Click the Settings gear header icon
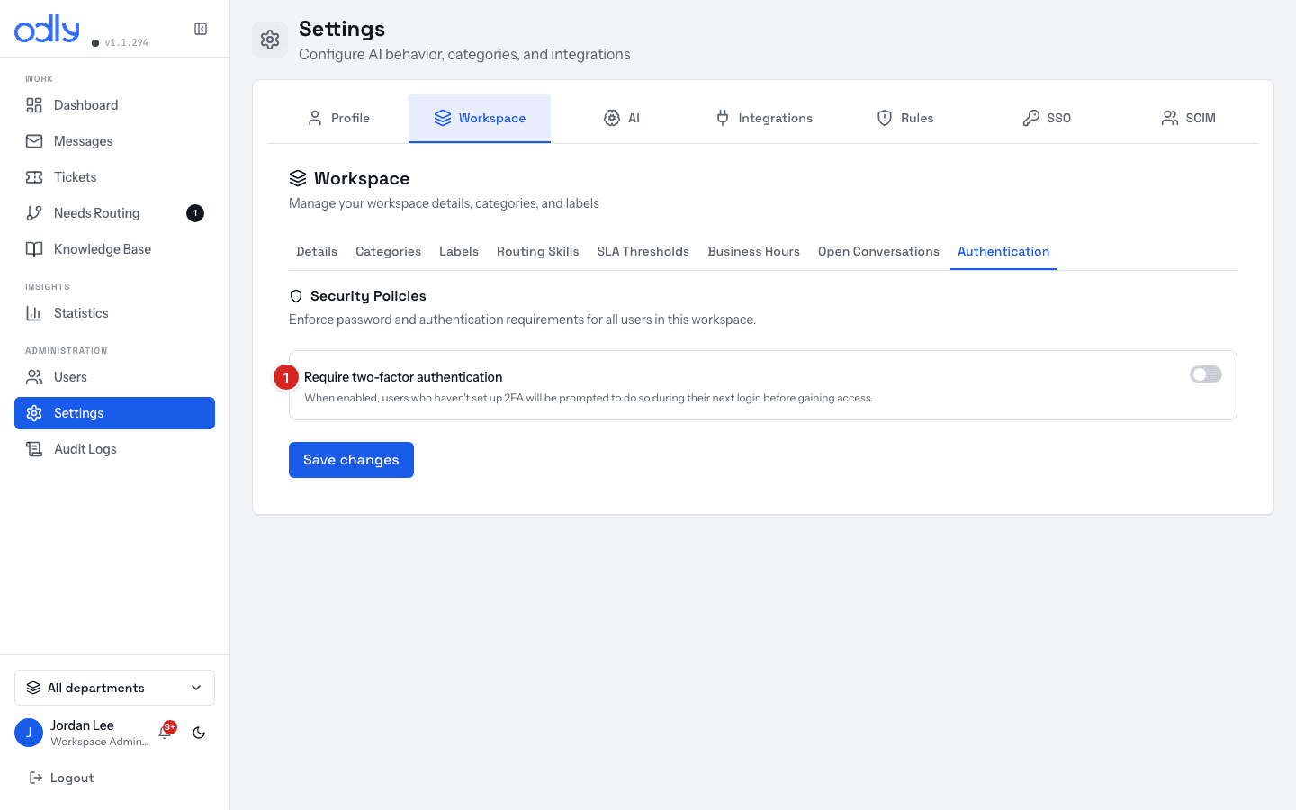1296x810 pixels. [270, 40]
